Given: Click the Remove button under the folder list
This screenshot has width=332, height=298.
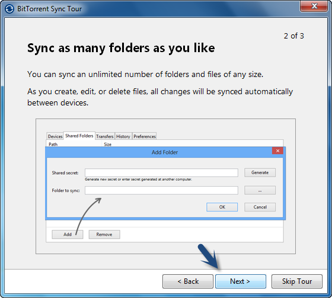Looking at the screenshot, I should click(104, 234).
